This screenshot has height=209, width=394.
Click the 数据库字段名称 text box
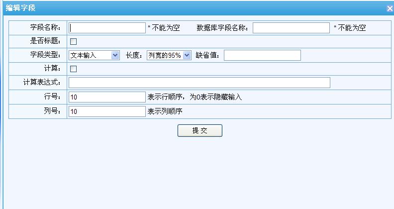coord(291,28)
